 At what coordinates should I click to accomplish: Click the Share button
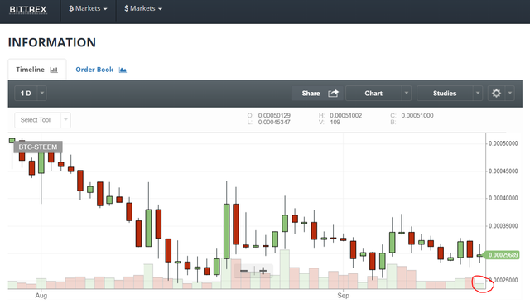317,94
